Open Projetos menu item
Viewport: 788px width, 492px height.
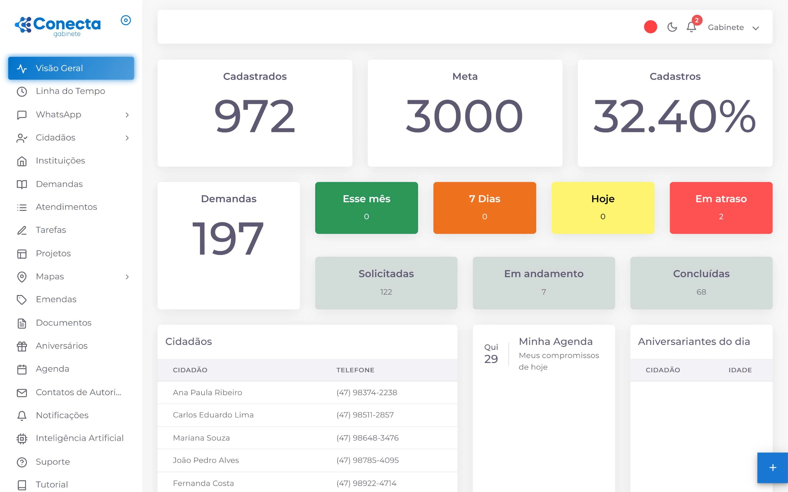(x=71, y=254)
